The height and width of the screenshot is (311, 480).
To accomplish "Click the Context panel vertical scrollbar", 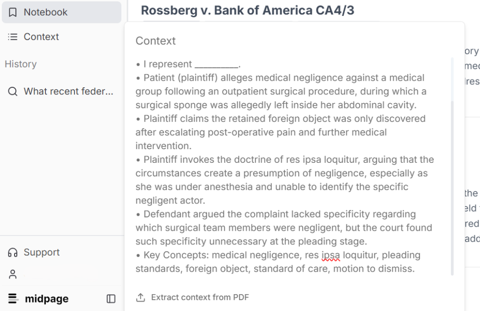I will click(452, 188).
